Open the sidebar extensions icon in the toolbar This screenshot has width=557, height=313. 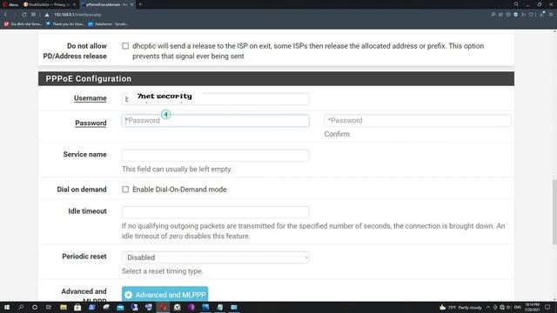501,15
